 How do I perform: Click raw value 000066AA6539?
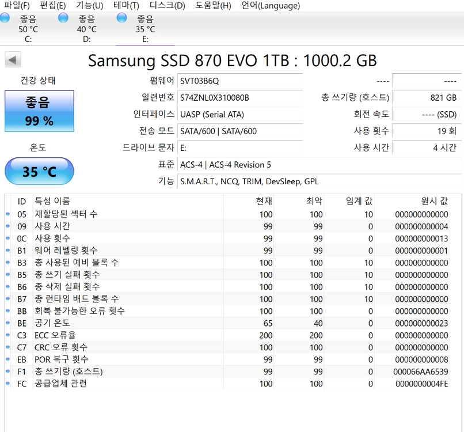click(x=420, y=372)
